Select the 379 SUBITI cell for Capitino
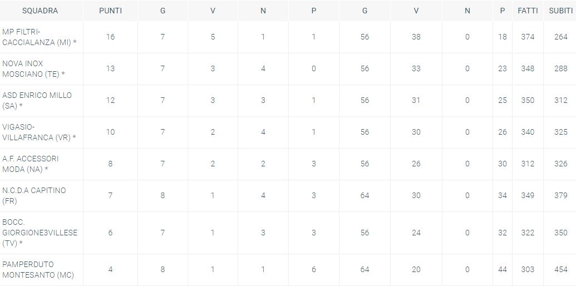The width and height of the screenshot is (576, 286). (560, 195)
